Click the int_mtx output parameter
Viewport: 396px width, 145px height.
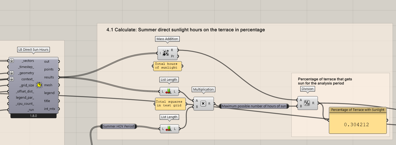pyautogui.click(x=50, y=109)
